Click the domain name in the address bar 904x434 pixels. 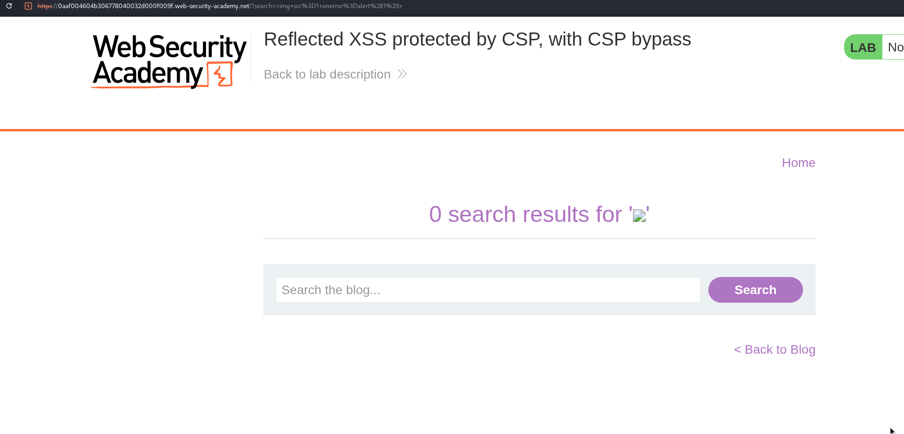154,6
